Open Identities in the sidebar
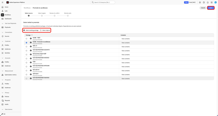218x116 pixels. point(7,53)
